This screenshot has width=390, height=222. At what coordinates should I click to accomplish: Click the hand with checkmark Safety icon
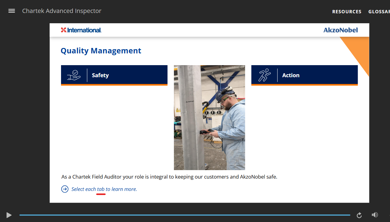pos(74,75)
